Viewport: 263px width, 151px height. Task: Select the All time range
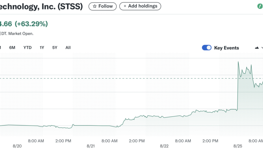tap(68, 47)
